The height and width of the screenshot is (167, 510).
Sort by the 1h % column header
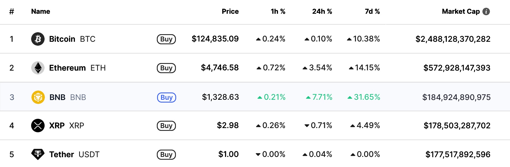(x=278, y=11)
